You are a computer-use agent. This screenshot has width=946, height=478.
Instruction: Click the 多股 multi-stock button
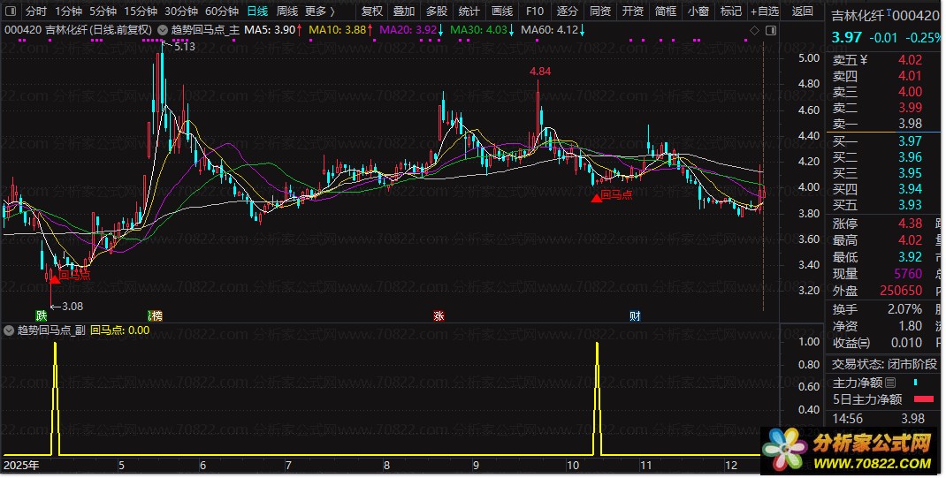click(437, 11)
